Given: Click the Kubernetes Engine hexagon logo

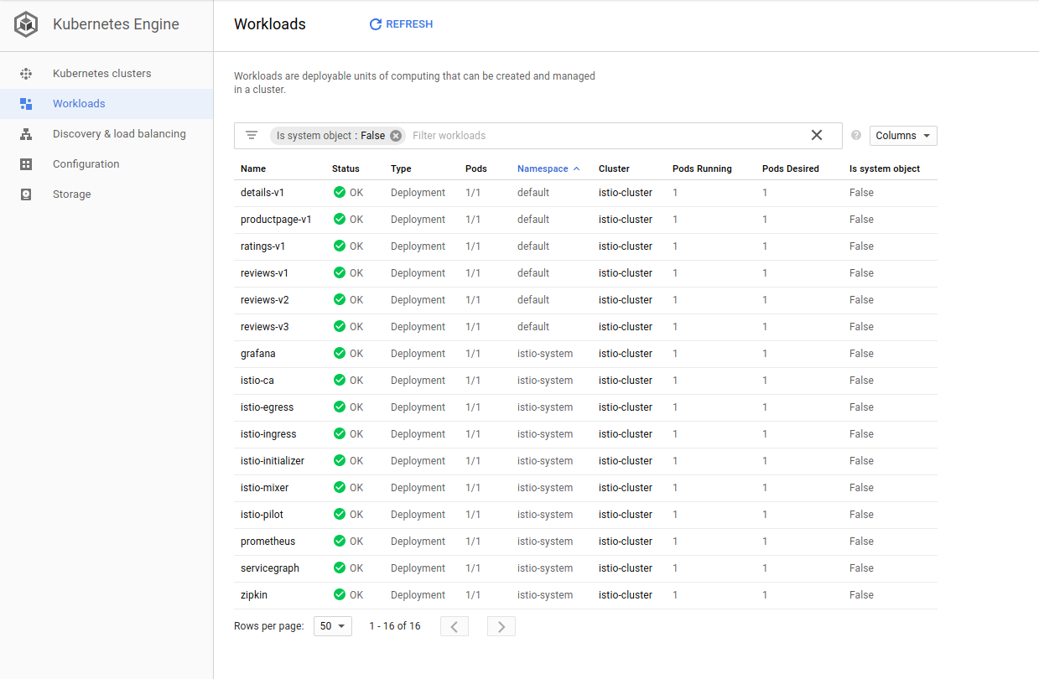Looking at the screenshot, I should (x=27, y=24).
